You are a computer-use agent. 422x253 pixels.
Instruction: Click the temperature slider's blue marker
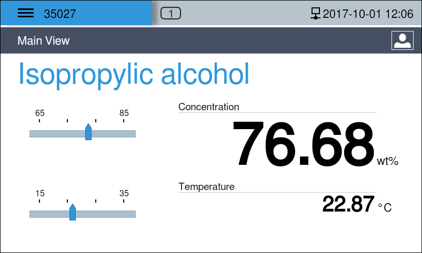[x=73, y=212]
